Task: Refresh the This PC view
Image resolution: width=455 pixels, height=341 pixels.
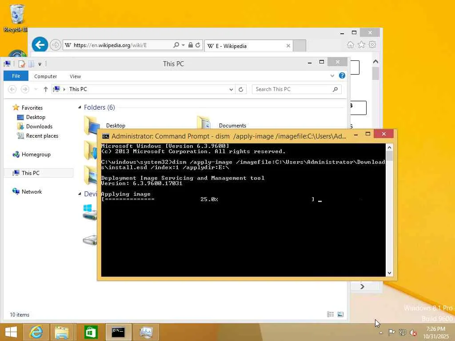Action: (x=241, y=89)
